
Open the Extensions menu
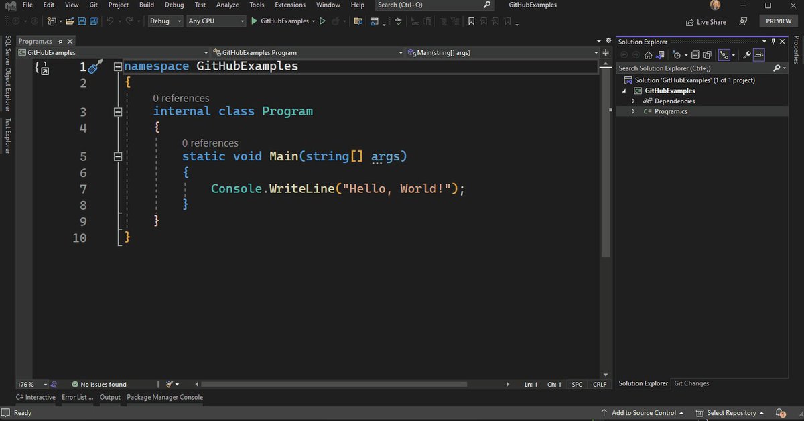290,5
